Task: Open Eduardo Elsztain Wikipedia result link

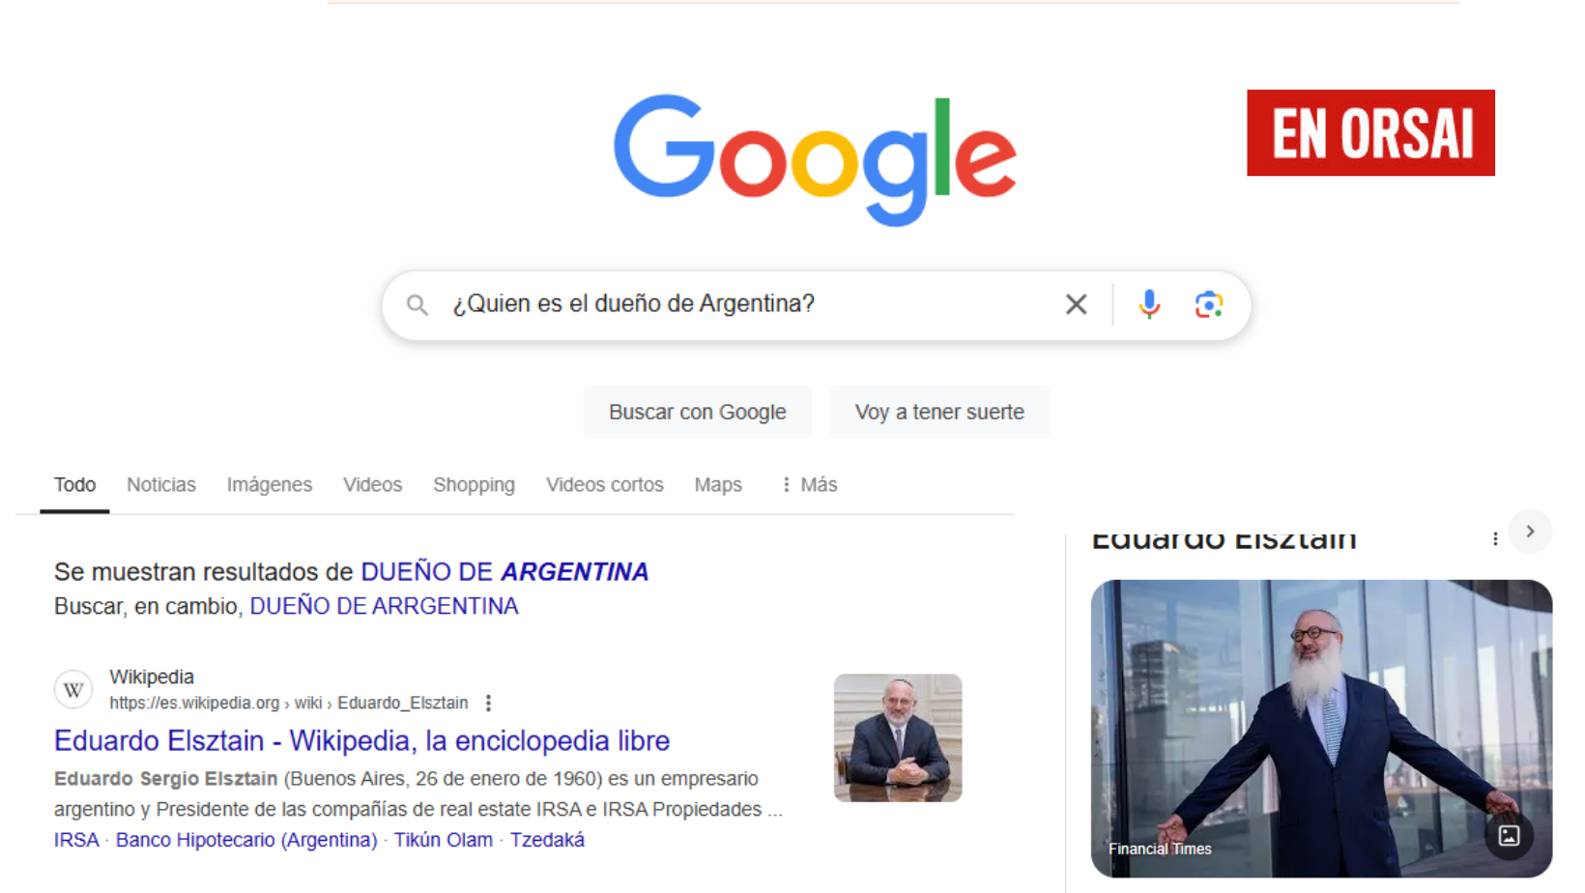Action: (361, 740)
